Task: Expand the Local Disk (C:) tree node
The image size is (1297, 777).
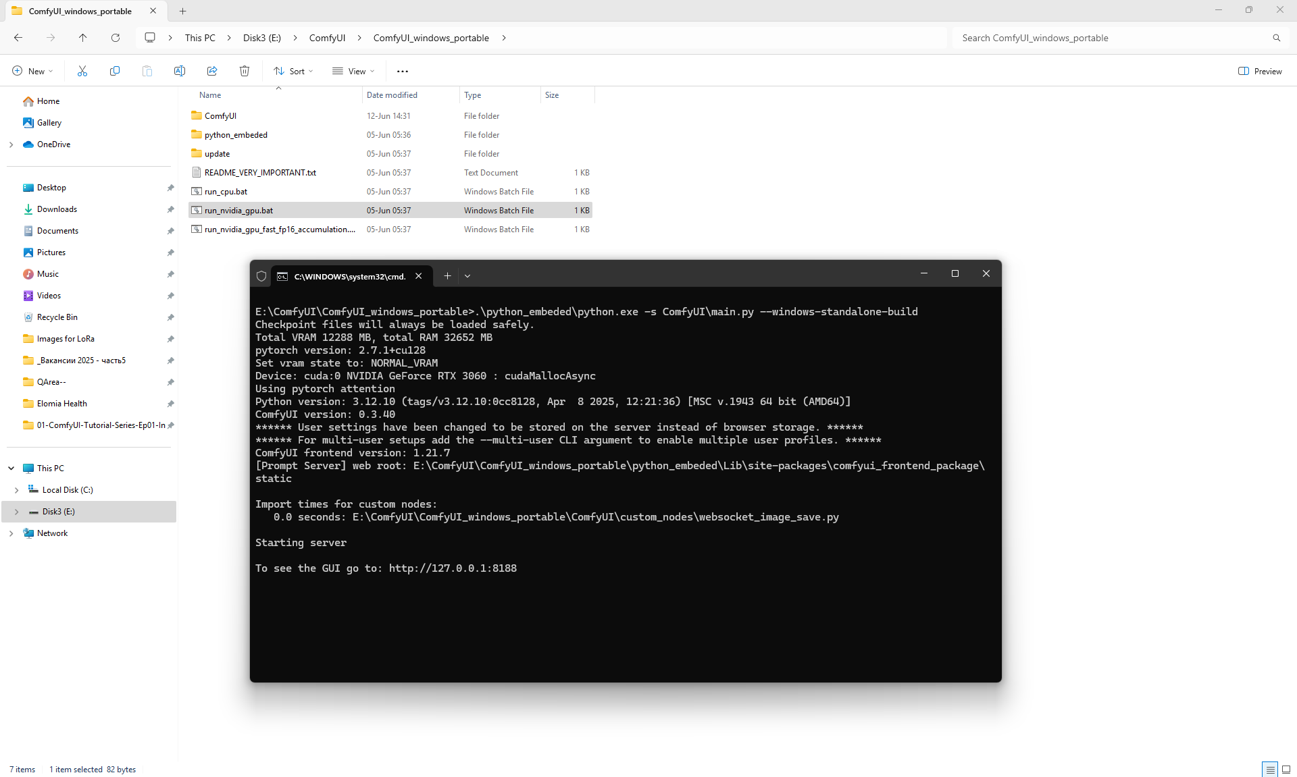Action: [x=16, y=490]
